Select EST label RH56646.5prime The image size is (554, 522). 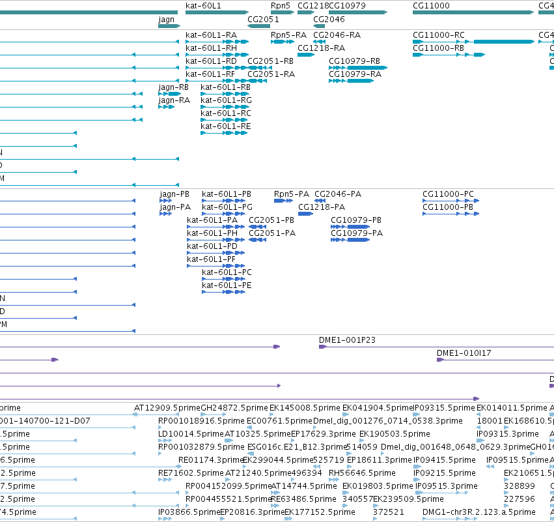tap(362, 474)
